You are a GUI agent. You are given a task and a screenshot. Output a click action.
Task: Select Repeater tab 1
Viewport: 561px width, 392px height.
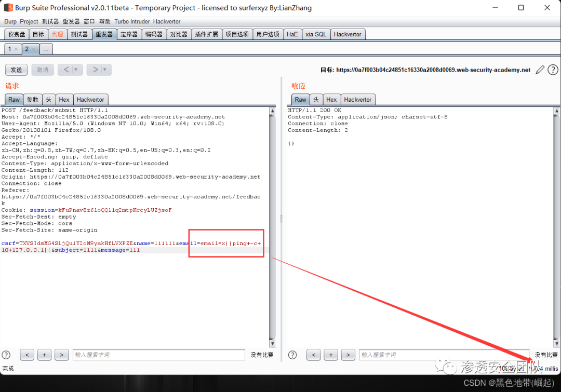coord(10,49)
